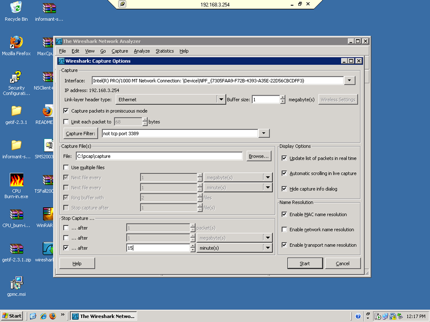Open the Windows Start menu

pos(12,316)
